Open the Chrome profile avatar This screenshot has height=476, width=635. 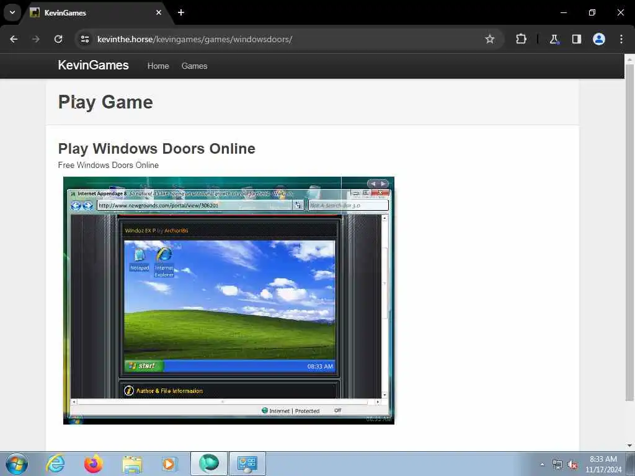(599, 39)
